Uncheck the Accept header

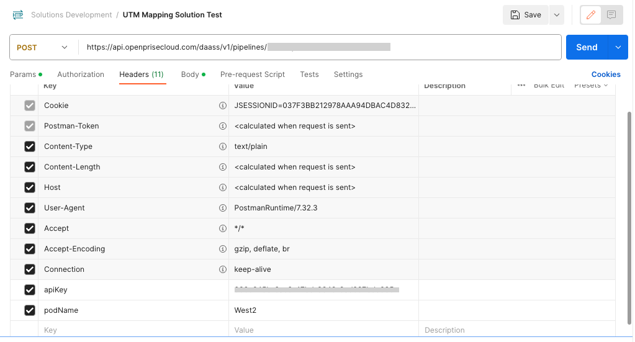click(x=30, y=228)
